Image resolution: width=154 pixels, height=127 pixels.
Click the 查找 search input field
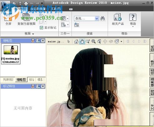[85, 19]
